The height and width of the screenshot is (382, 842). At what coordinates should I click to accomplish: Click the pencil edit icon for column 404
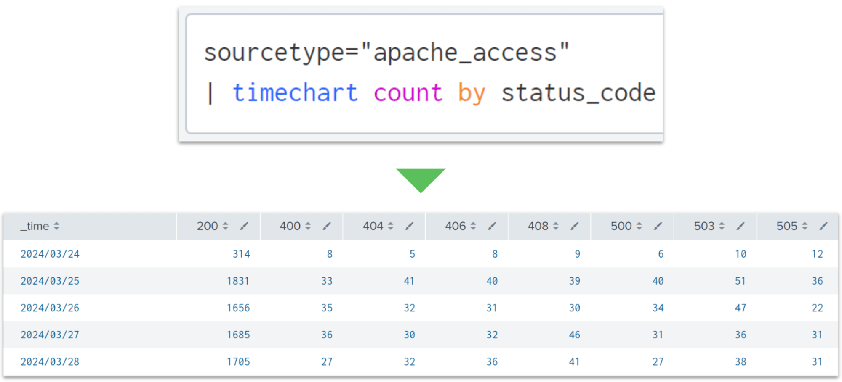(x=409, y=226)
